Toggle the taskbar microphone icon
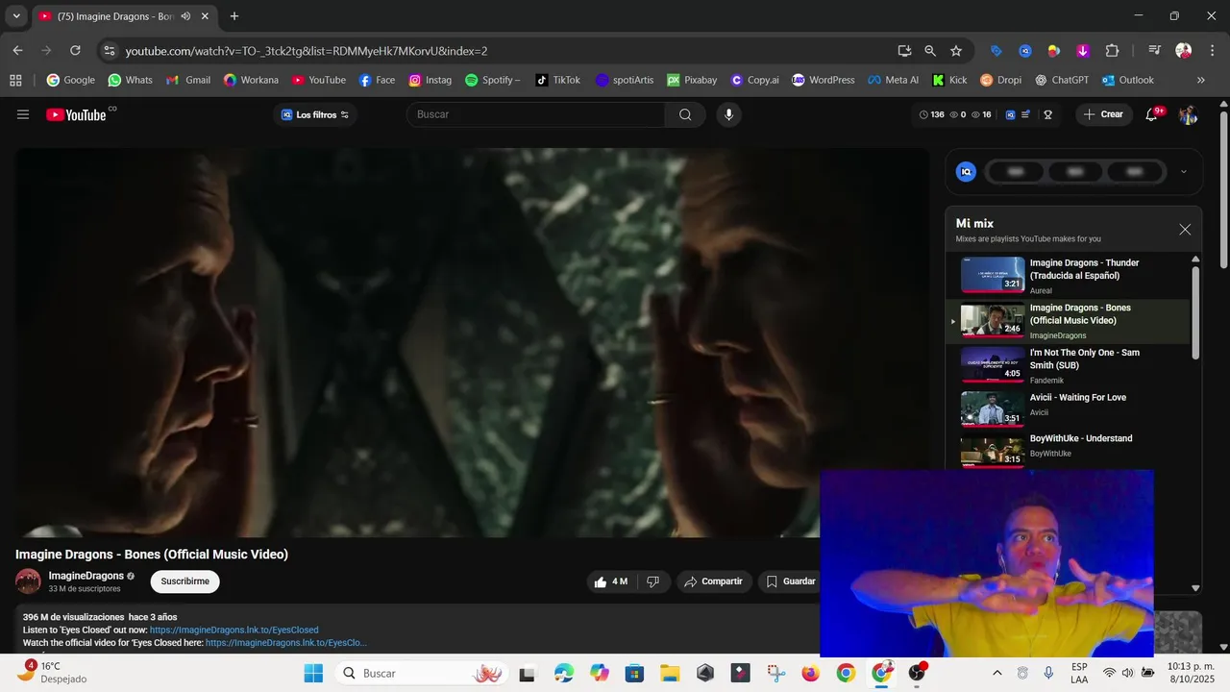1230x692 pixels. coord(1048,673)
